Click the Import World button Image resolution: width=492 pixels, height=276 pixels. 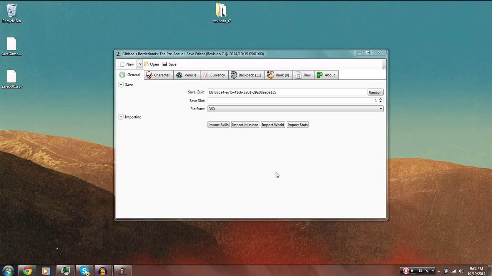click(273, 125)
